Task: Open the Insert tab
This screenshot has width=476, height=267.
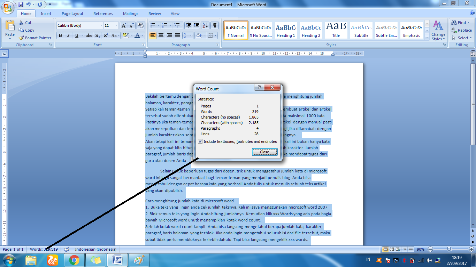Action: [46, 14]
